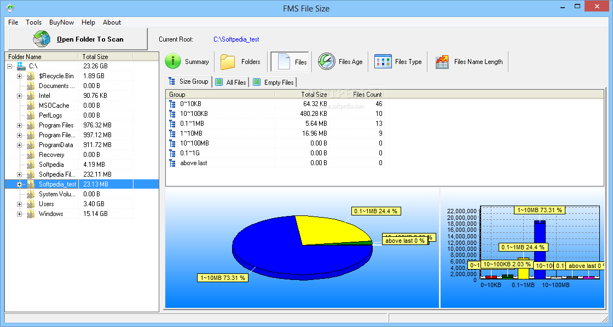Select the MSOCache folder row
Image resolution: width=613 pixels, height=327 pixels.
point(69,106)
